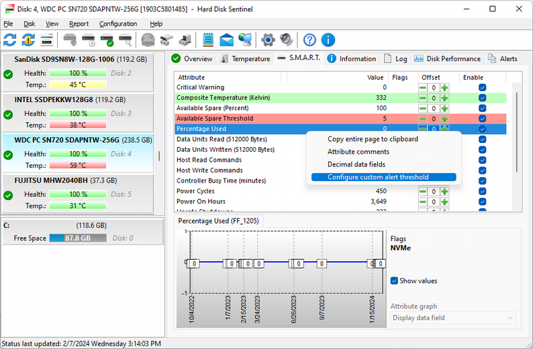Switch to the Log tab
The image size is (533, 349).
[x=395, y=58]
